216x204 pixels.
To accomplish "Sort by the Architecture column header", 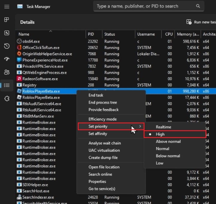I will coord(209,34).
